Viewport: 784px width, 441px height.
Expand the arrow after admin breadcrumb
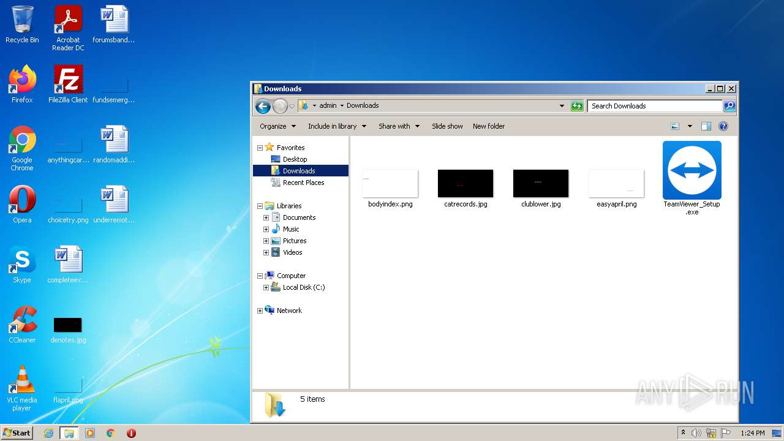coord(342,105)
